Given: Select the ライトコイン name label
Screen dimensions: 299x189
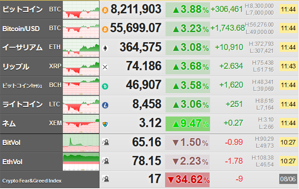Looking at the screenshot, I should [x=22, y=105].
